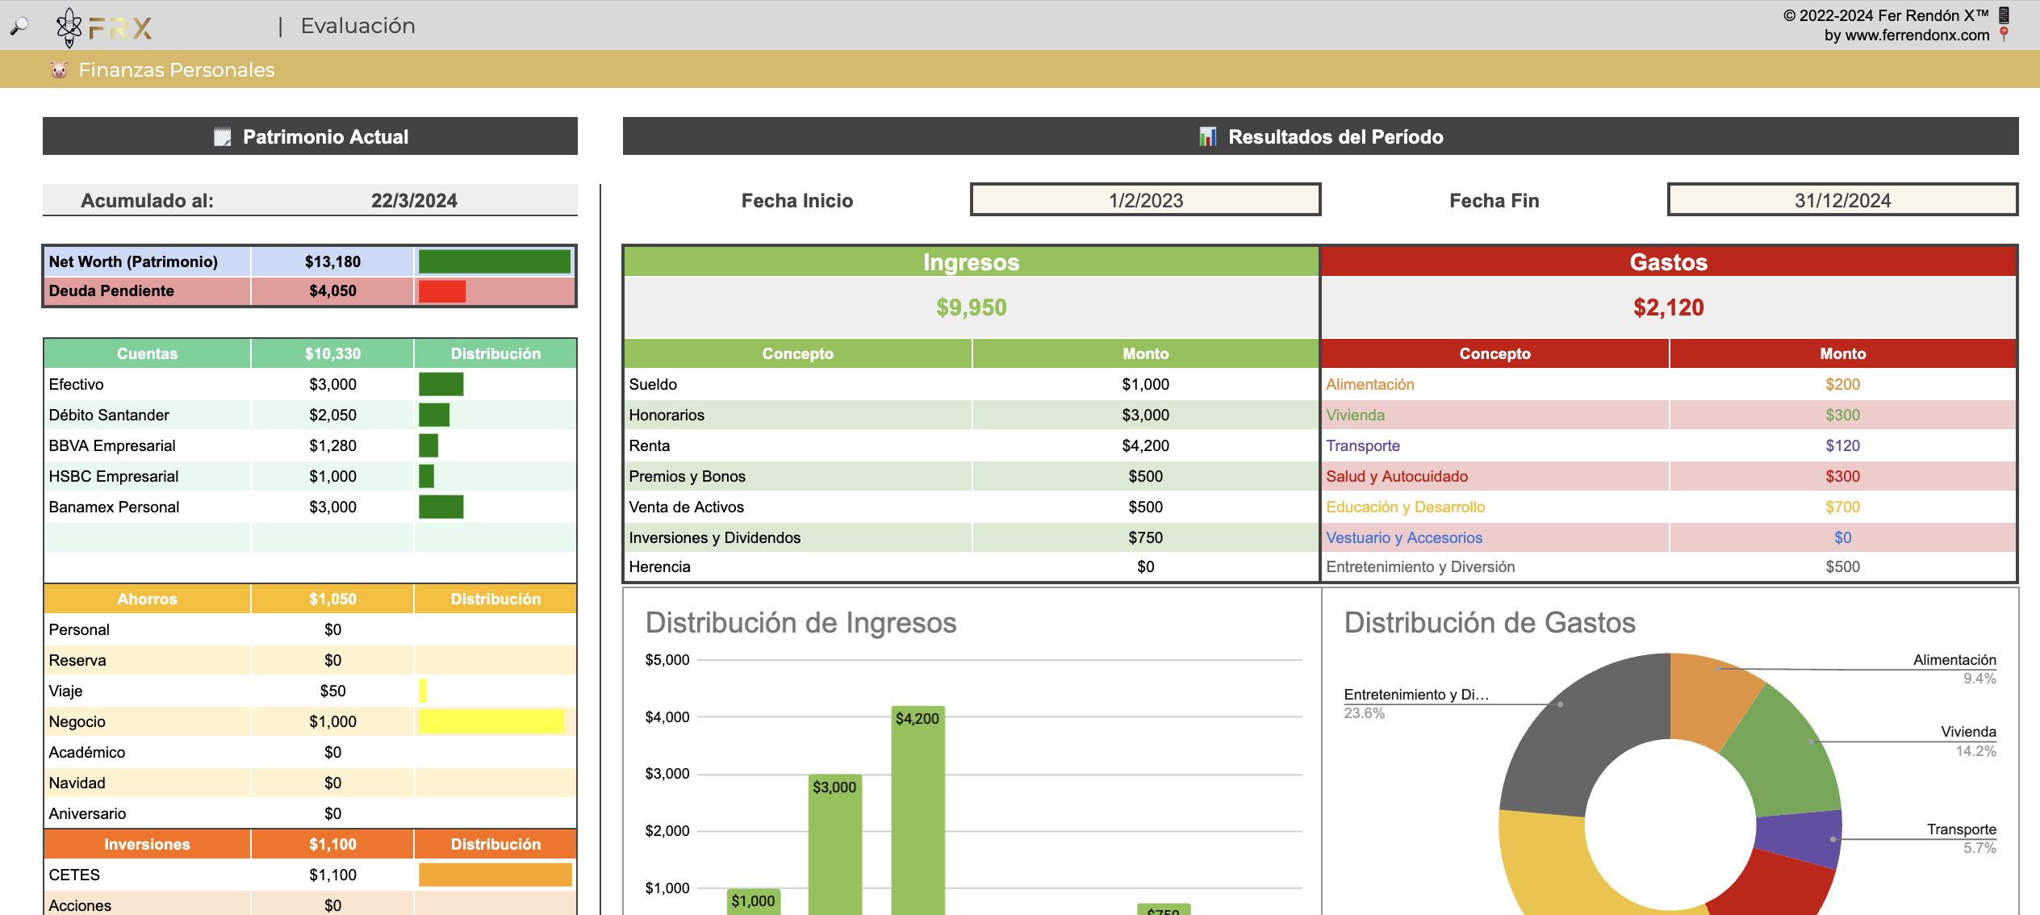The height and width of the screenshot is (915, 2040).
Task: Click the Negocio savings row label
Action: coord(77,721)
